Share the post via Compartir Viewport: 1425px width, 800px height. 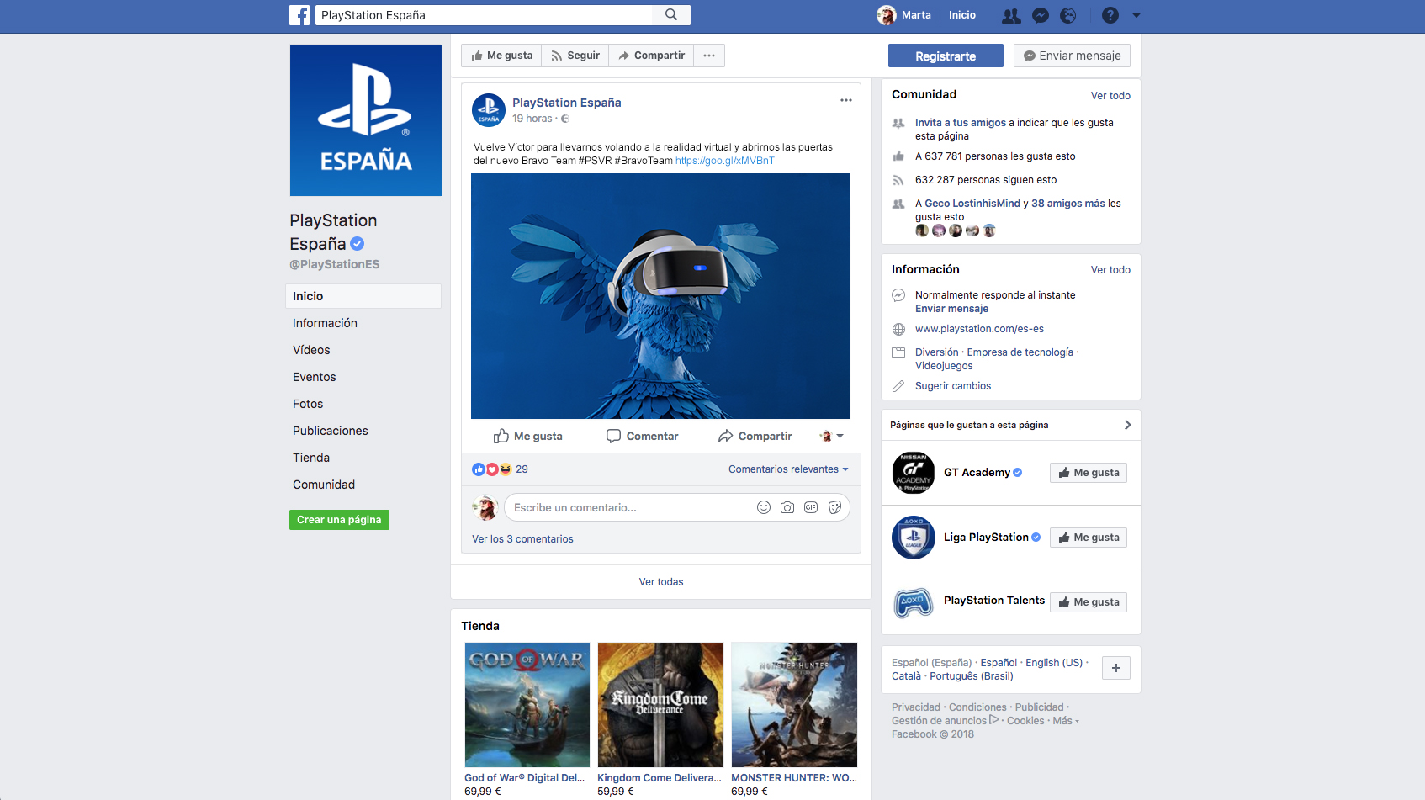click(755, 436)
